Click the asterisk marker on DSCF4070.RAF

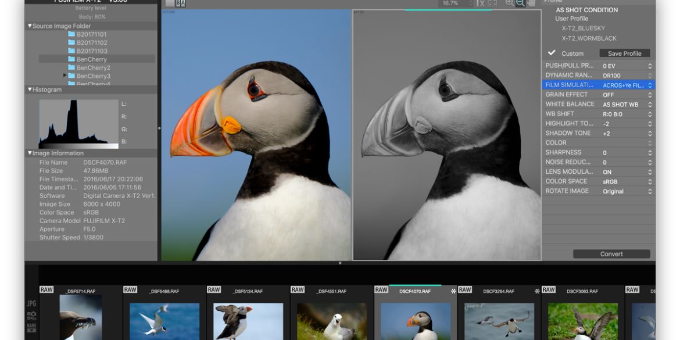(453, 291)
